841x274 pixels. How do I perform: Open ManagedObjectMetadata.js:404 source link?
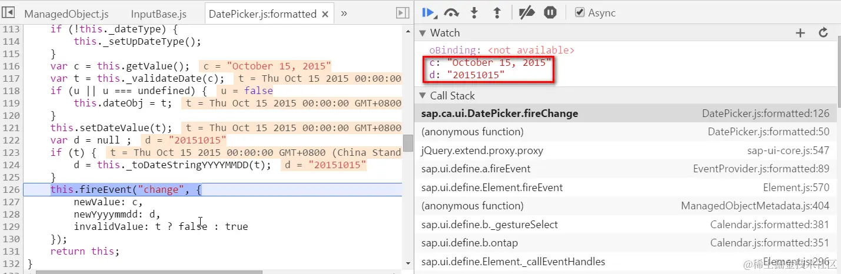pos(755,206)
